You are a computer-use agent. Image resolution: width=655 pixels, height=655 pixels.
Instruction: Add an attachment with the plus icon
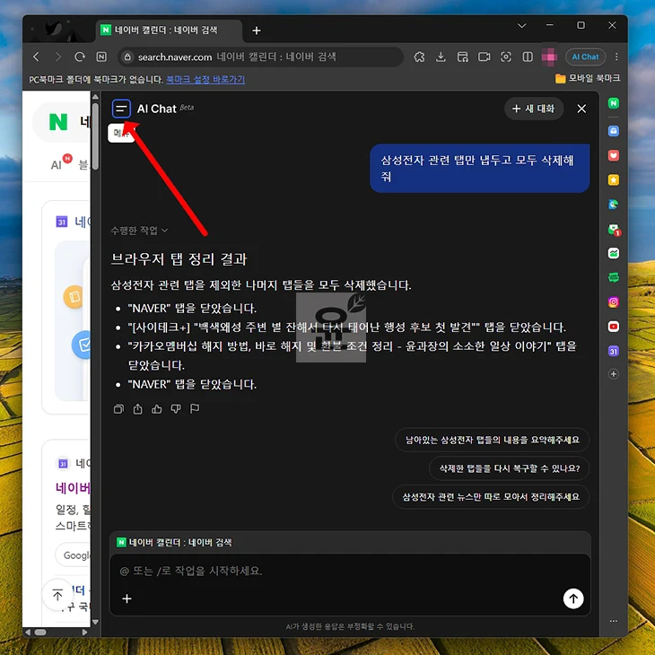coord(127,598)
